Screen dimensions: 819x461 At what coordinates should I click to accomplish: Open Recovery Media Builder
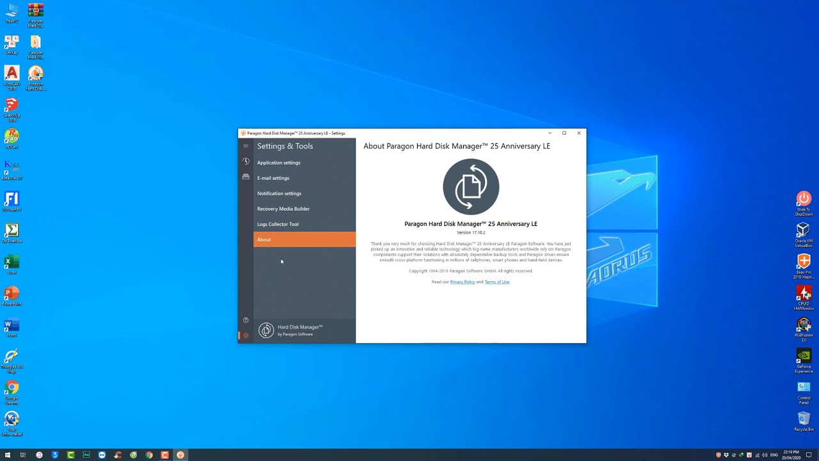coord(305,209)
